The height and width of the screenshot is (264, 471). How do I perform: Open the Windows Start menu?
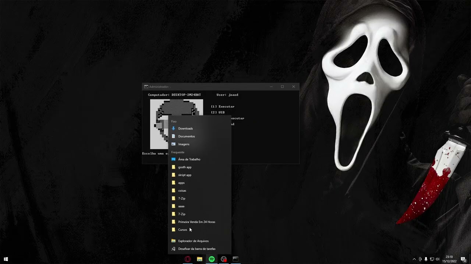(x=6, y=259)
